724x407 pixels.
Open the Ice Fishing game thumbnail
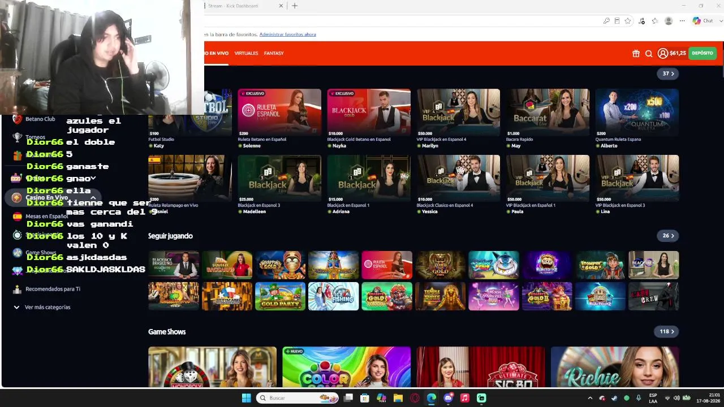pos(334,296)
